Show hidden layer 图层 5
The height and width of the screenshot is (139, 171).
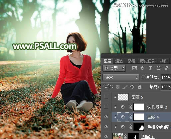(x=106, y=97)
